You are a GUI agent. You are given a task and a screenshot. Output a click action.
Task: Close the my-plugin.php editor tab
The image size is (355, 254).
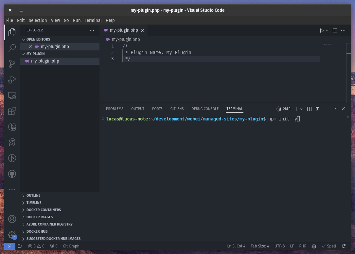pyautogui.click(x=143, y=30)
